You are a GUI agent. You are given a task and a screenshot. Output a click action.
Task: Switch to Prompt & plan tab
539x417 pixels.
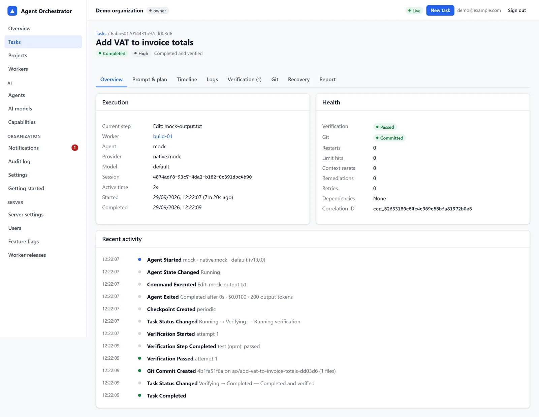(150, 79)
